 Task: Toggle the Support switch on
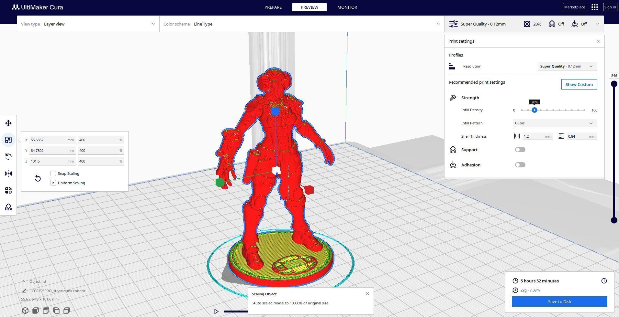tap(520, 150)
